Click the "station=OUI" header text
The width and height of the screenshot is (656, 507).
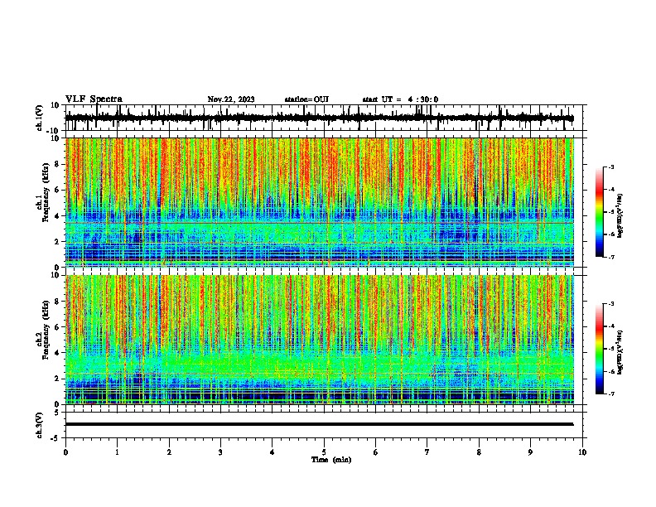pos(306,99)
